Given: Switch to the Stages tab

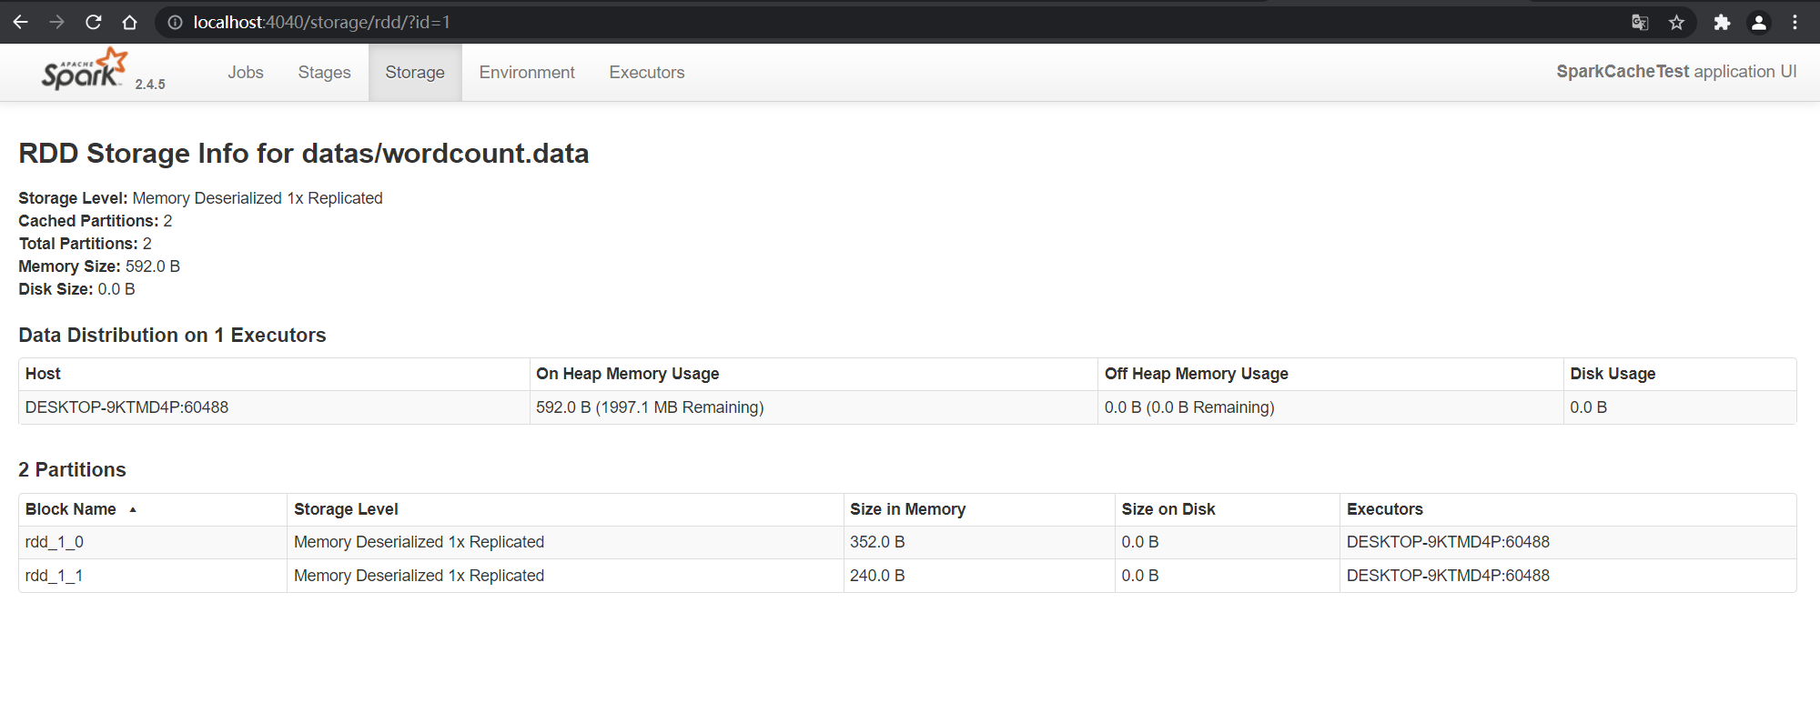Looking at the screenshot, I should tap(324, 73).
